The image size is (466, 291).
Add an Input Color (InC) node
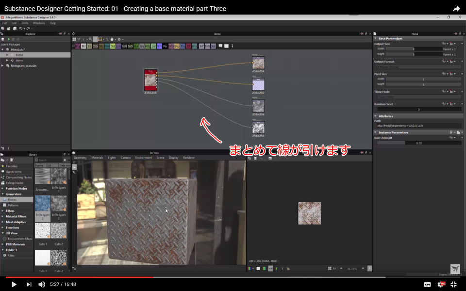tap(201, 46)
